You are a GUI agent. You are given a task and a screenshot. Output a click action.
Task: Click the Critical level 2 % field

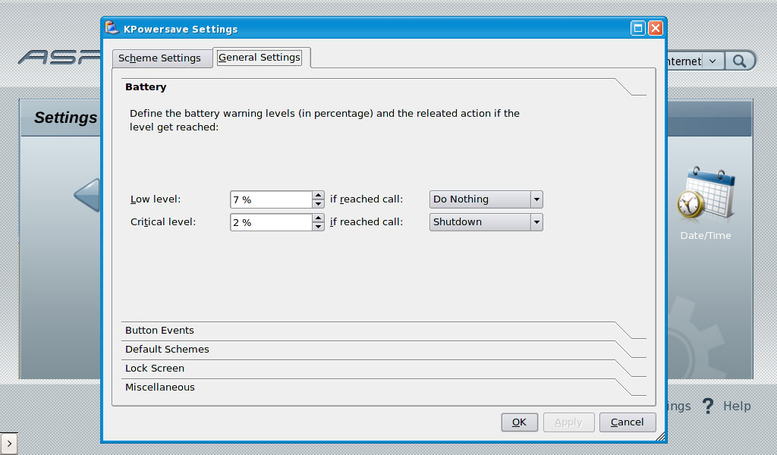(271, 222)
